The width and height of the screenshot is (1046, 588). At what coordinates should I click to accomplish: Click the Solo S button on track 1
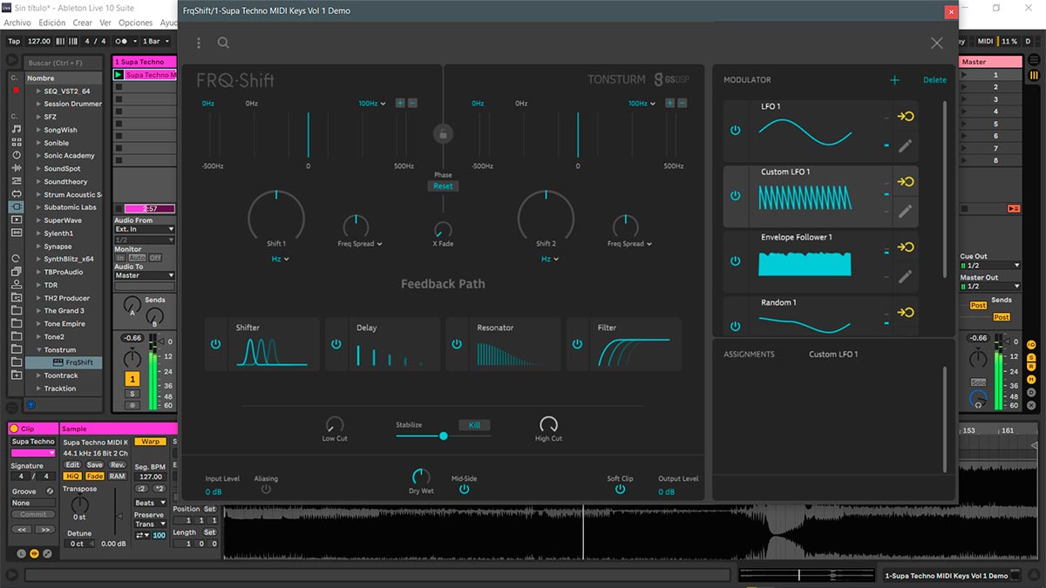(132, 394)
